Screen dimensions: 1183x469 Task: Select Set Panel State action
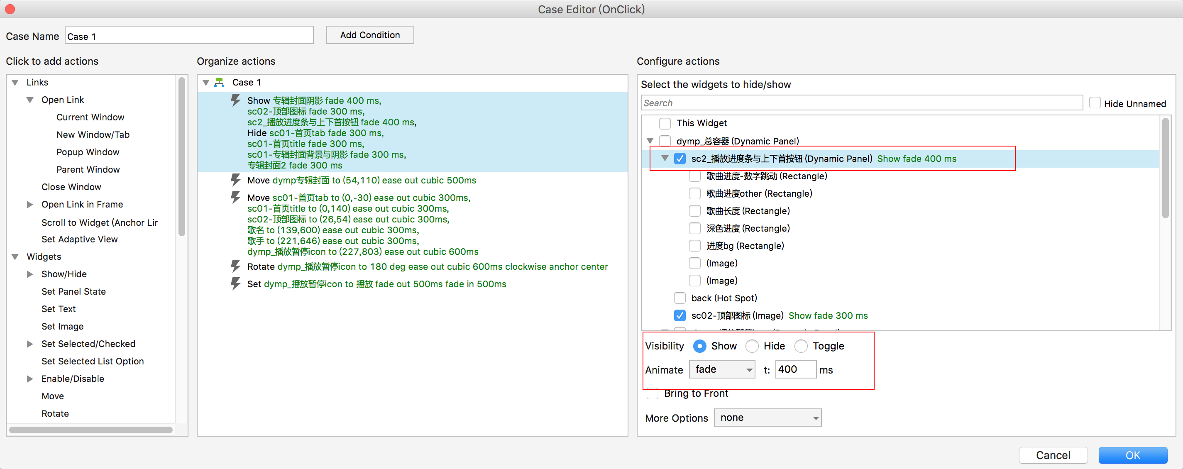[x=73, y=291]
